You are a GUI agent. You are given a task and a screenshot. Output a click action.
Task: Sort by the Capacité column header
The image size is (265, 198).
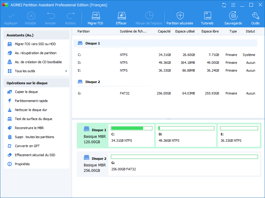[164, 31]
